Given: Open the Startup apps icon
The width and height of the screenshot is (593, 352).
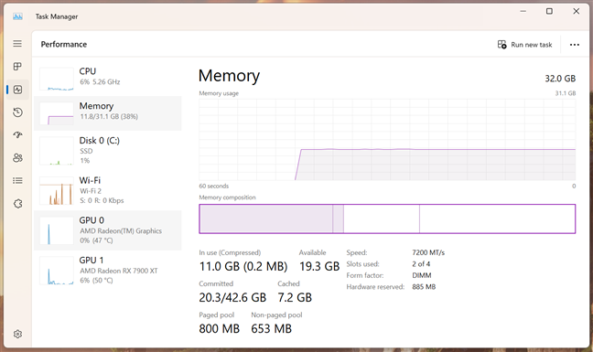Looking at the screenshot, I should [x=17, y=134].
